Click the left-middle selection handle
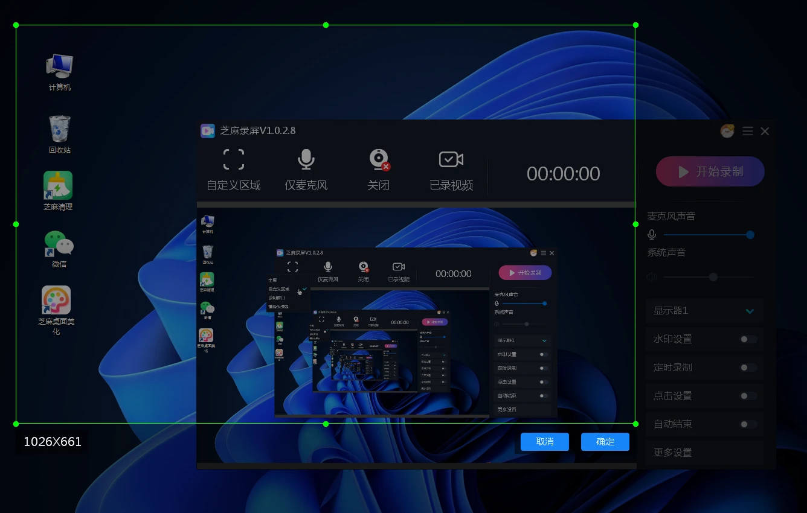This screenshot has width=807, height=513. [x=16, y=225]
